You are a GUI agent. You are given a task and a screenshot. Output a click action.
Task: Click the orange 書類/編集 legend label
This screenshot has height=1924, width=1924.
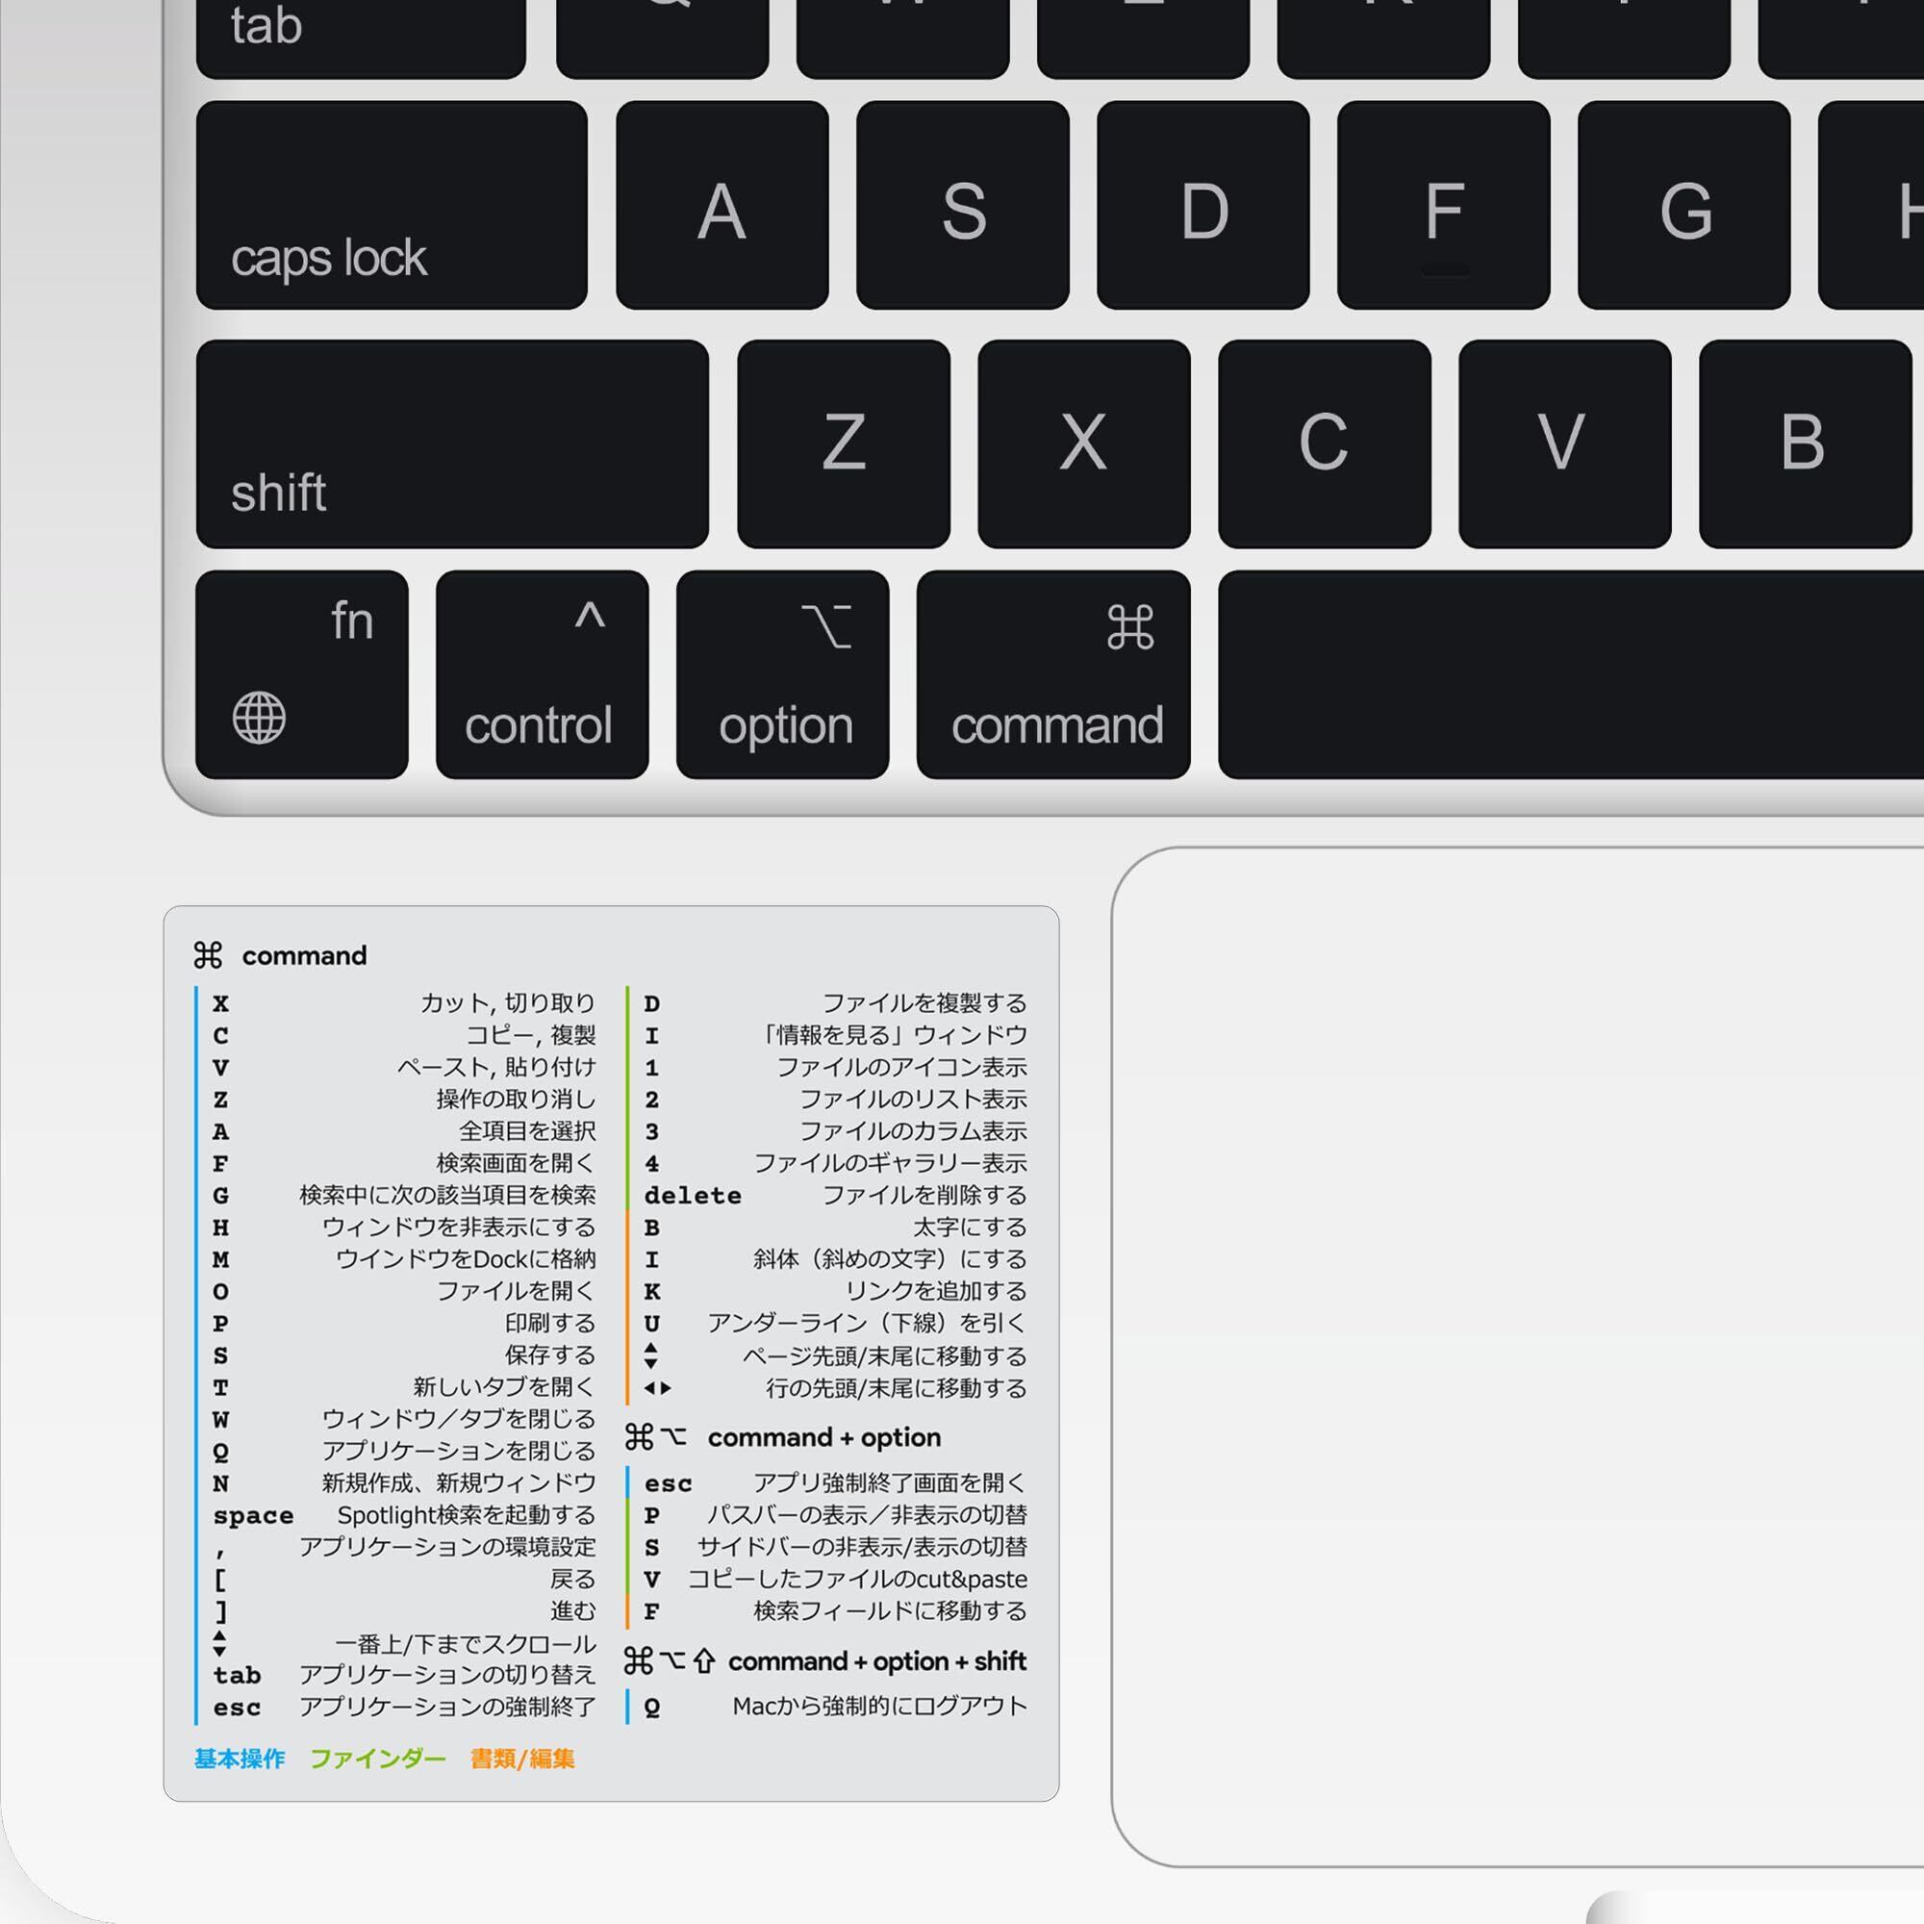pos(521,1759)
